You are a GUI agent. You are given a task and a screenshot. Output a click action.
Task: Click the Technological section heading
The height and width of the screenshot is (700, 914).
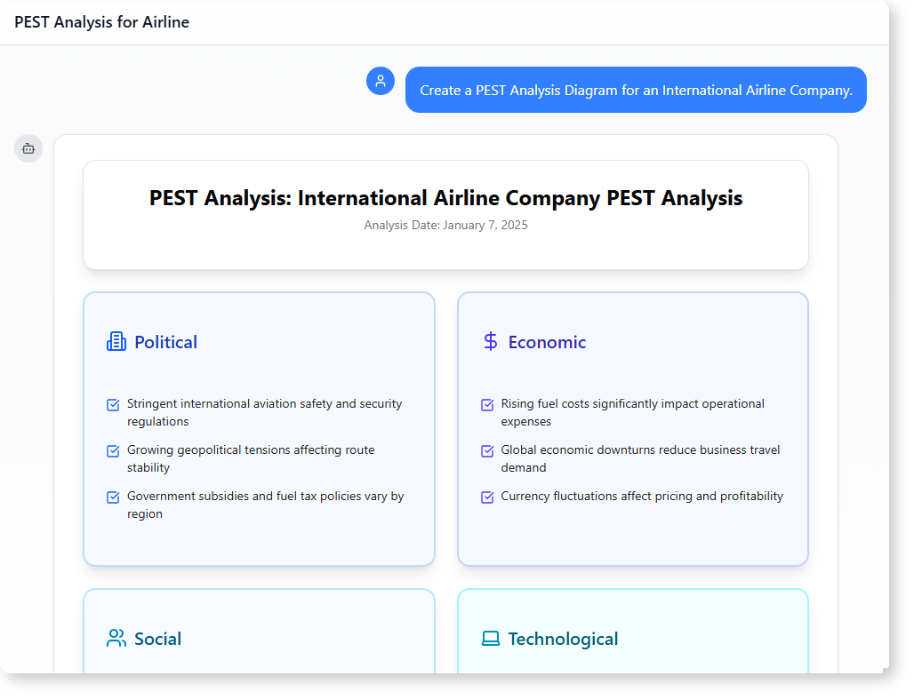click(563, 639)
